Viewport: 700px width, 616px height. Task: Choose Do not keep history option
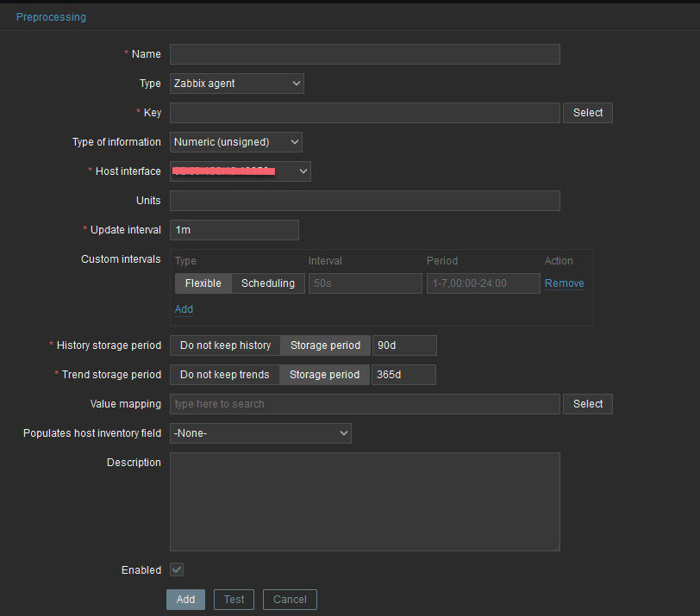(225, 345)
